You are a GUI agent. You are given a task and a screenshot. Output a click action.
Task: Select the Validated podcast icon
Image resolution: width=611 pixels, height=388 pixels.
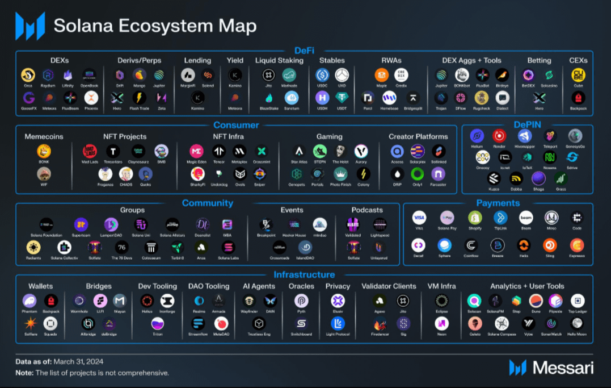point(353,224)
